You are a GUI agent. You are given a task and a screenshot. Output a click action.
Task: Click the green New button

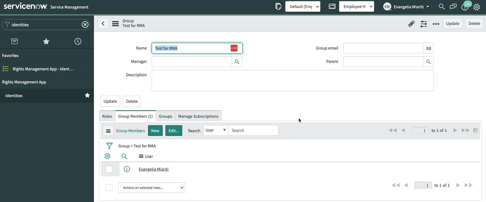pos(155,131)
